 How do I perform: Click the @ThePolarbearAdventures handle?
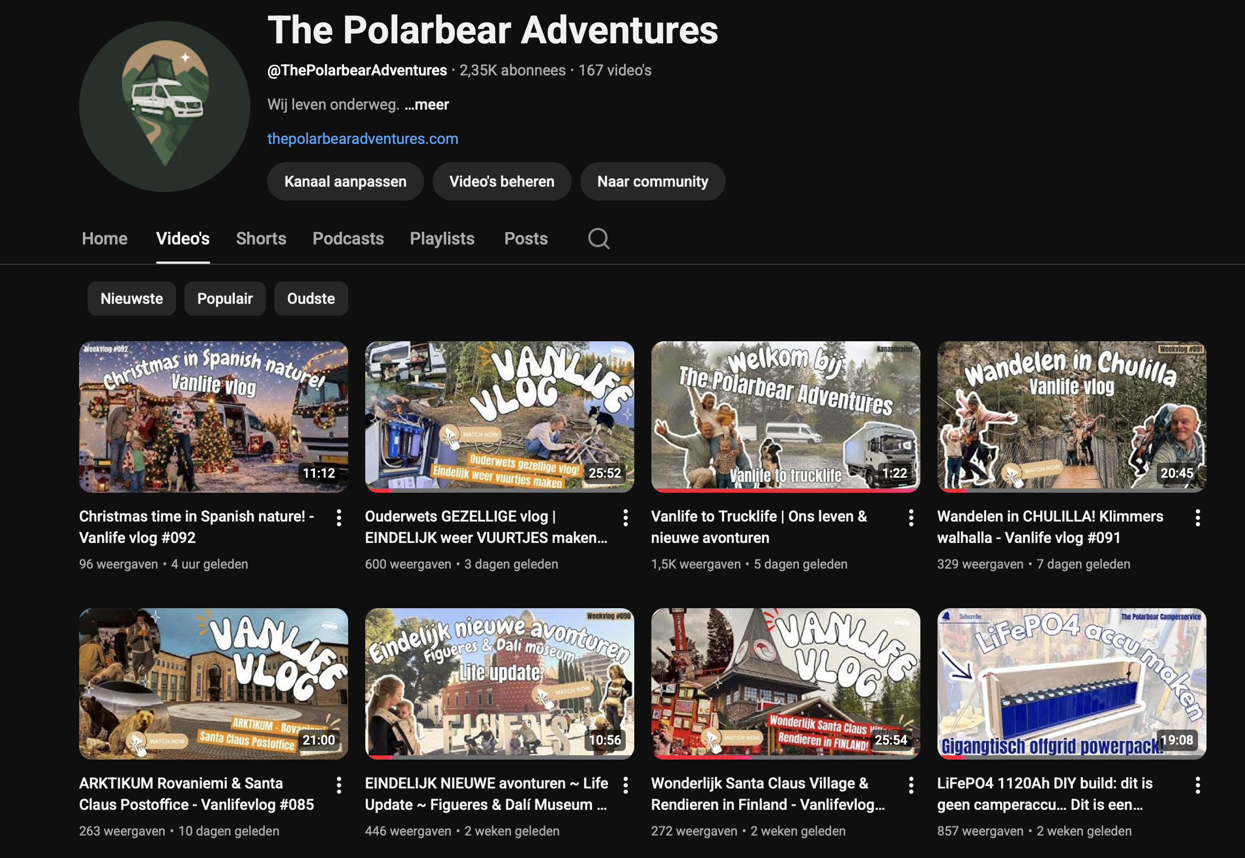tap(357, 70)
